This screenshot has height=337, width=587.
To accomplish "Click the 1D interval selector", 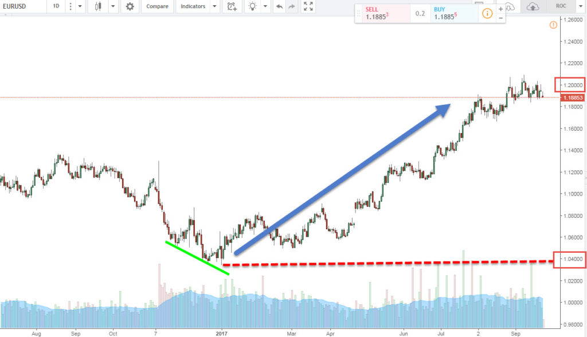I will pyautogui.click(x=55, y=6).
